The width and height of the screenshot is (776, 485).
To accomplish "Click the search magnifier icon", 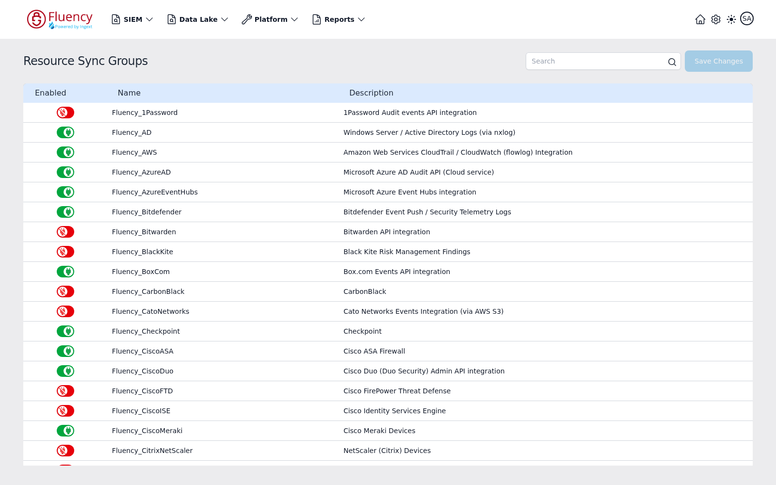I will [x=672, y=62].
